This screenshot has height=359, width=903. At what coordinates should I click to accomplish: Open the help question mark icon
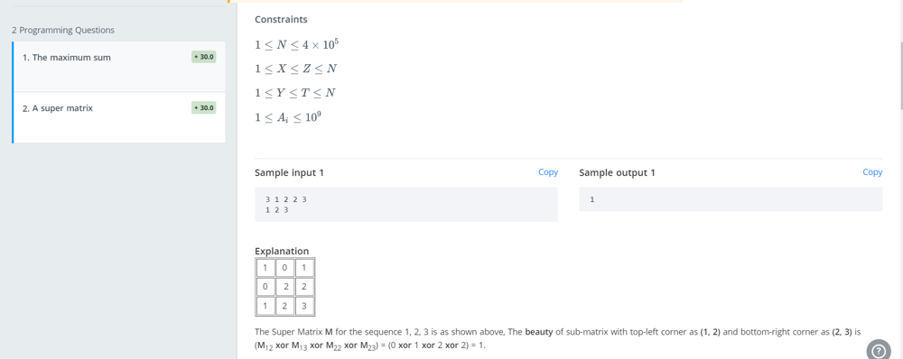[879, 351]
